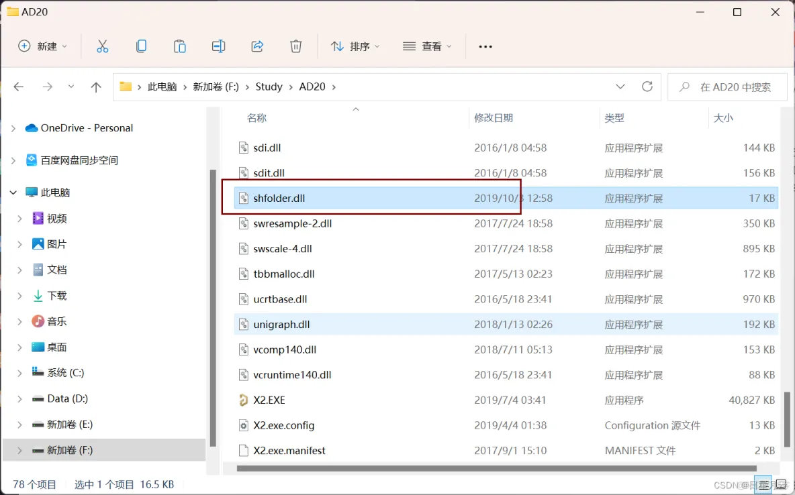Click 新加卷 (F:) in the breadcrumb
The image size is (795, 495).
[x=216, y=87]
